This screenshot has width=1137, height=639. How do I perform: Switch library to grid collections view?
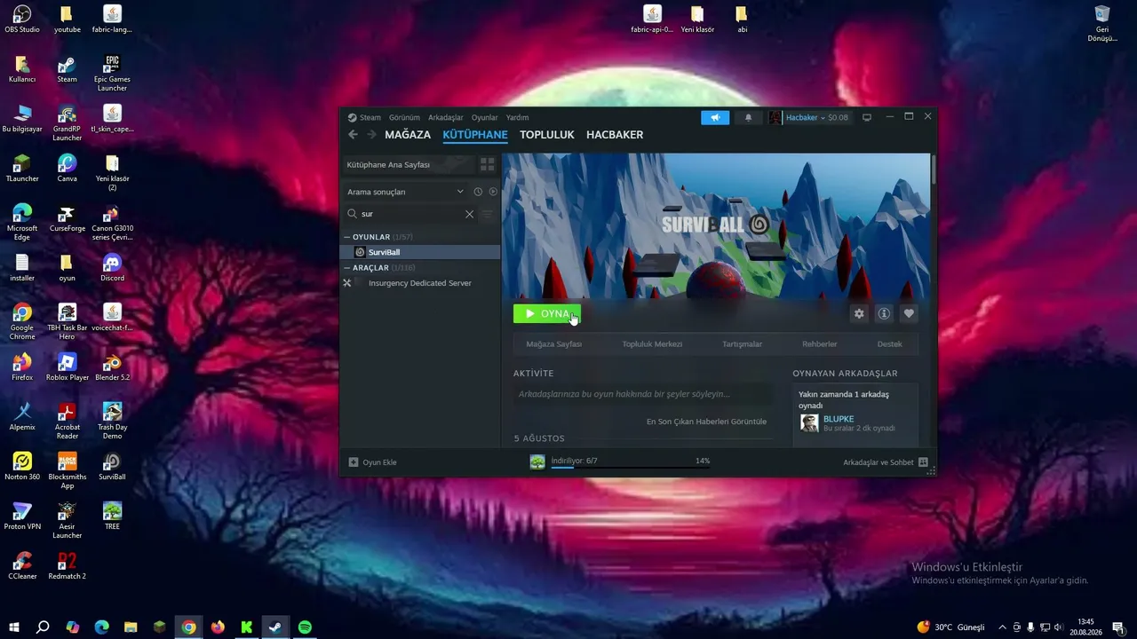pyautogui.click(x=487, y=165)
